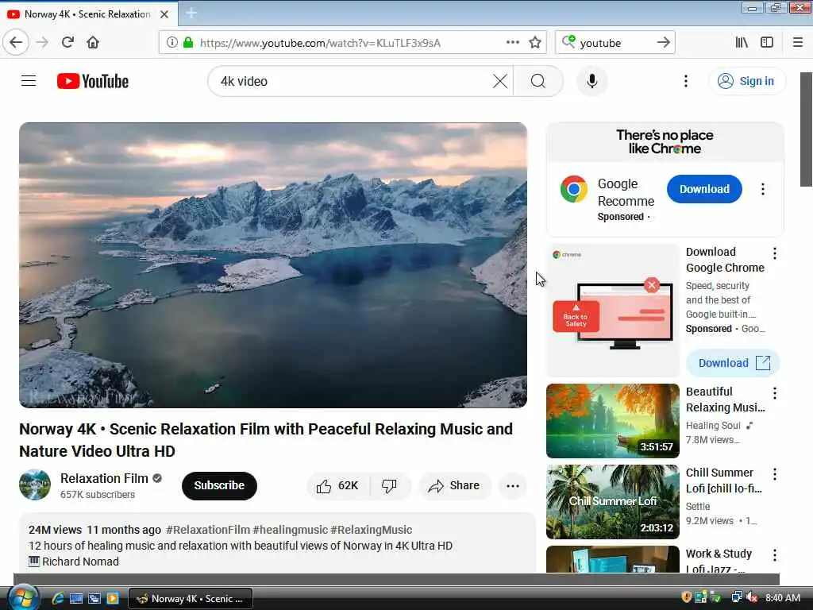
Task: Toggle the Firefox sidebar view
Action: 767,43
